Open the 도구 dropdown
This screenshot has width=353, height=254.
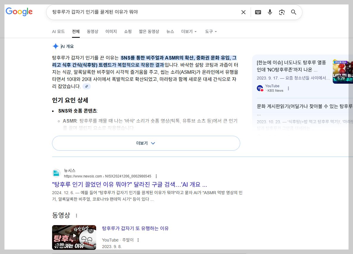pyautogui.click(x=211, y=32)
